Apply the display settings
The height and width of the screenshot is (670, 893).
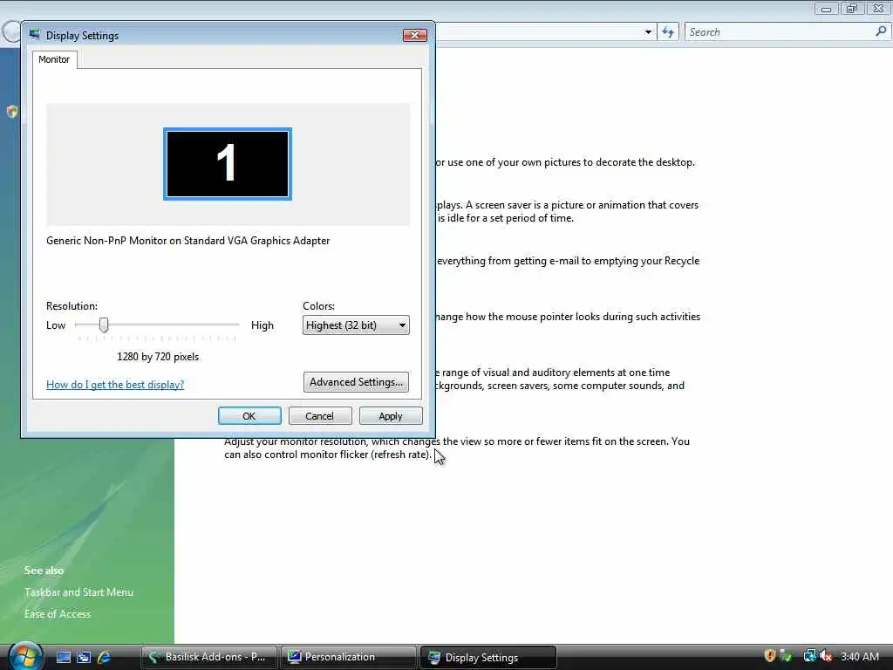(391, 416)
